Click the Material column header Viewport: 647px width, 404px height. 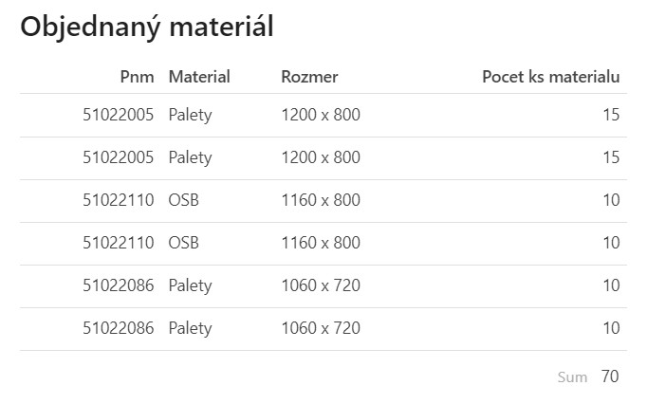(199, 77)
